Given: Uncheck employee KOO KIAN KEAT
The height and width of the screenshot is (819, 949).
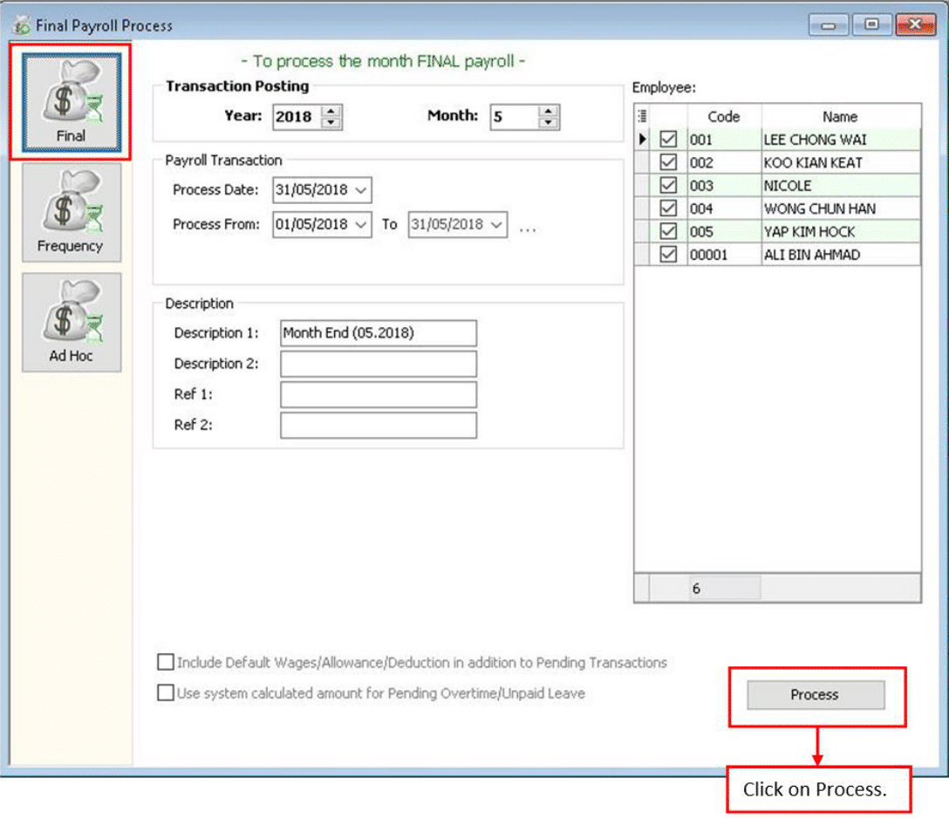Looking at the screenshot, I should tap(669, 162).
